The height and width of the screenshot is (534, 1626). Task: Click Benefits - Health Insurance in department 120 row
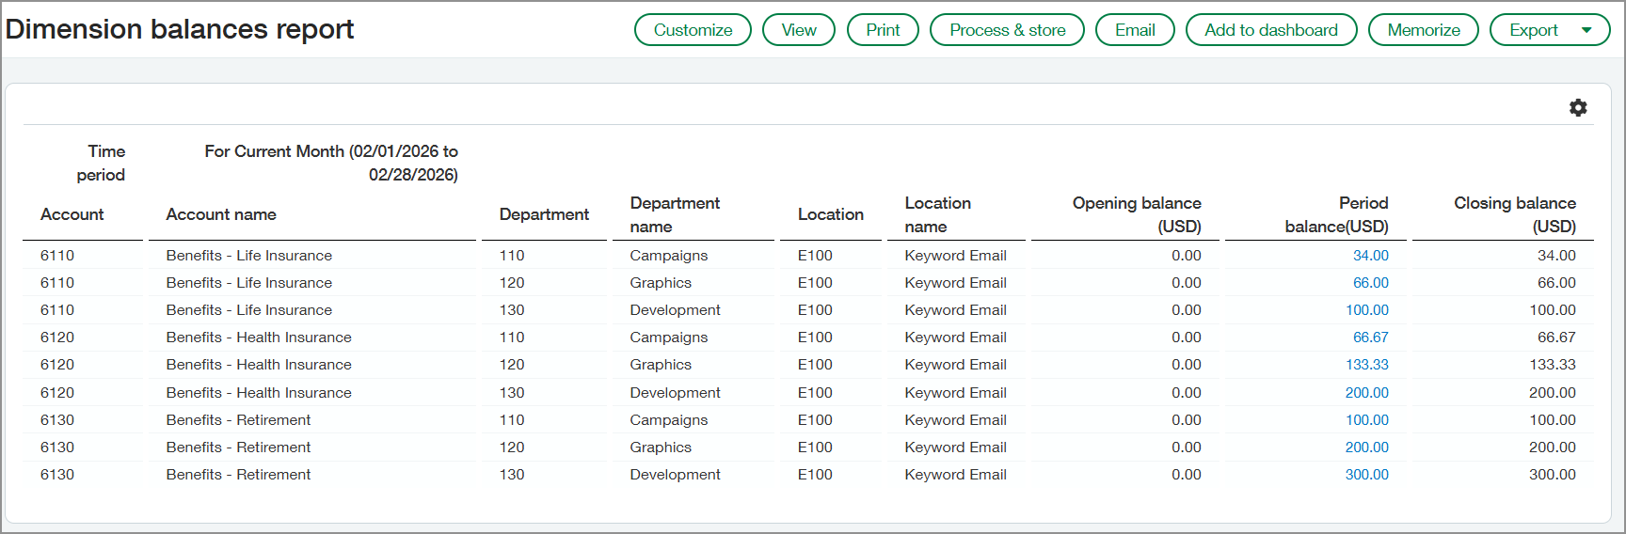coord(259,365)
